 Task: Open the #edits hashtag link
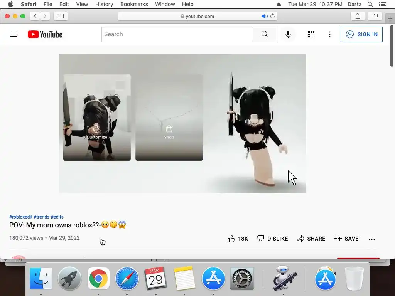click(57, 217)
